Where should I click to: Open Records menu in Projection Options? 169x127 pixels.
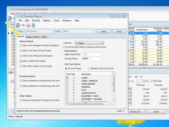36,21
